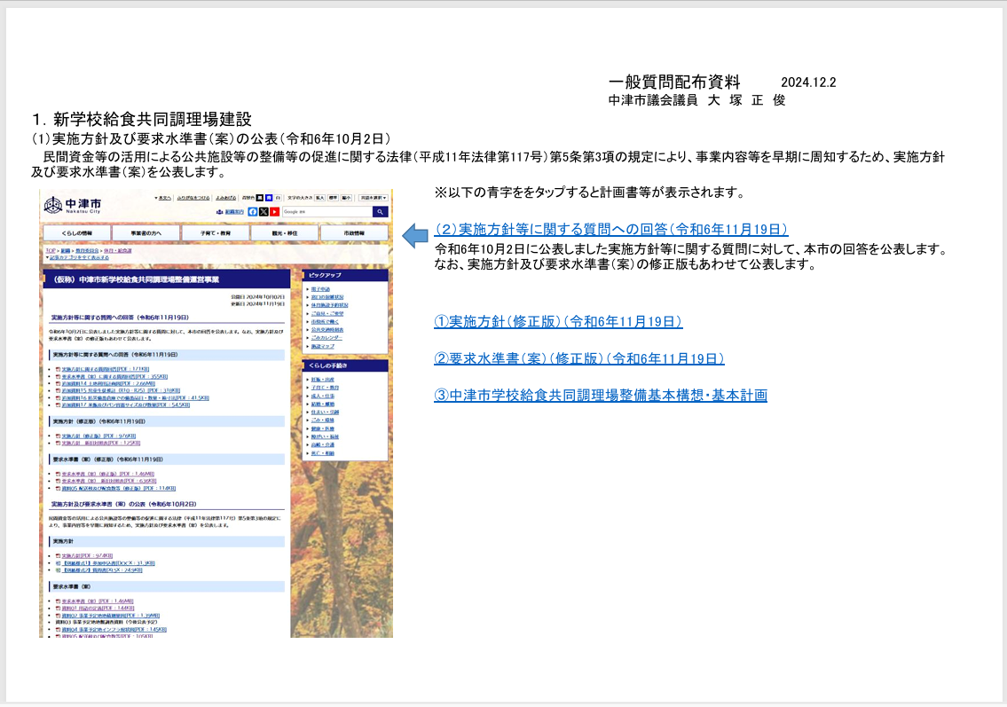Open link (2)実施方針等に関する質問への回答
This screenshot has width=1007, height=707.
(610, 229)
